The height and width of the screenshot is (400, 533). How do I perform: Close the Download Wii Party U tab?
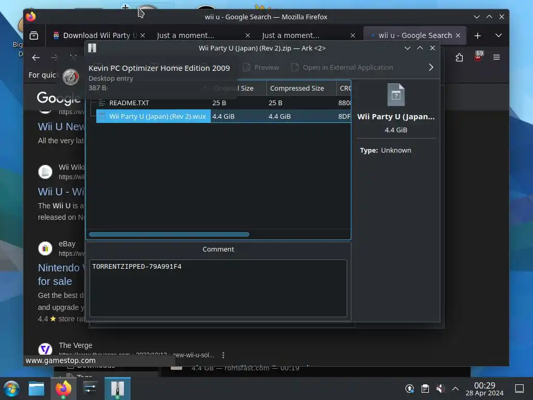[143, 35]
